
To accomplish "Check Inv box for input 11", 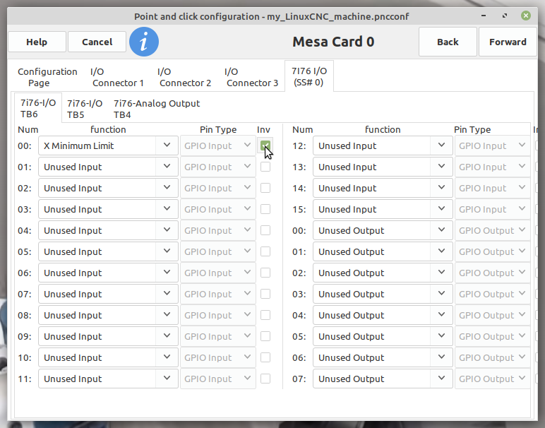I will (265, 379).
